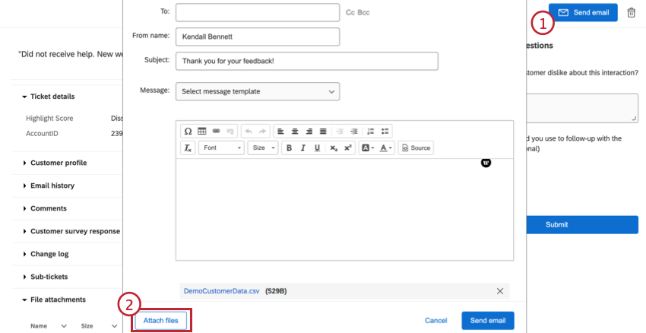Click inside the message body editor

pos(344,209)
